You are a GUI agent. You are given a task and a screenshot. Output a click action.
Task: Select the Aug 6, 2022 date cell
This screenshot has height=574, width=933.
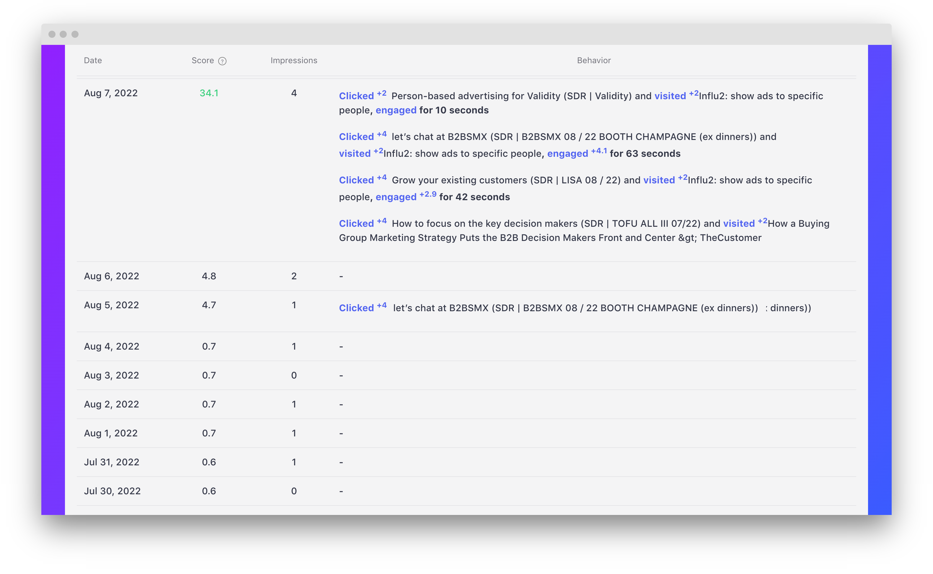(x=112, y=276)
